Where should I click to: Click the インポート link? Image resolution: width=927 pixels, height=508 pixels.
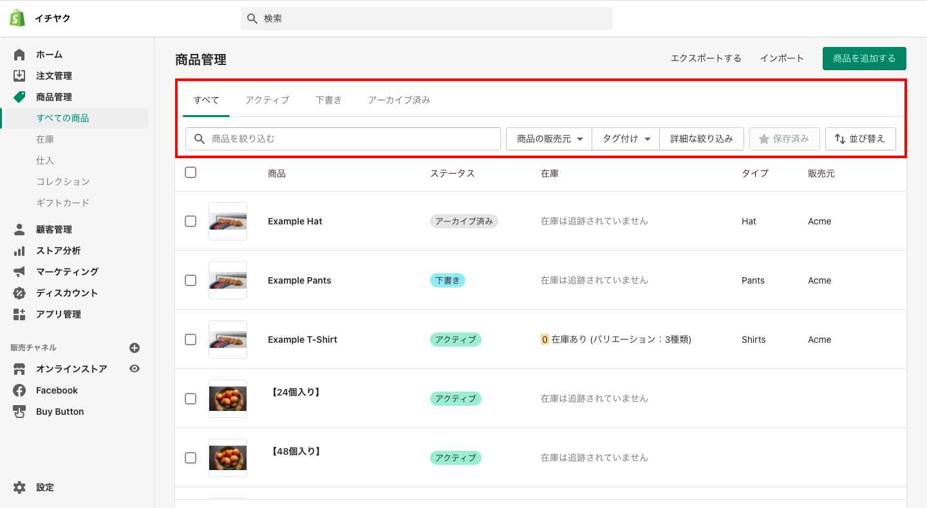[782, 59]
